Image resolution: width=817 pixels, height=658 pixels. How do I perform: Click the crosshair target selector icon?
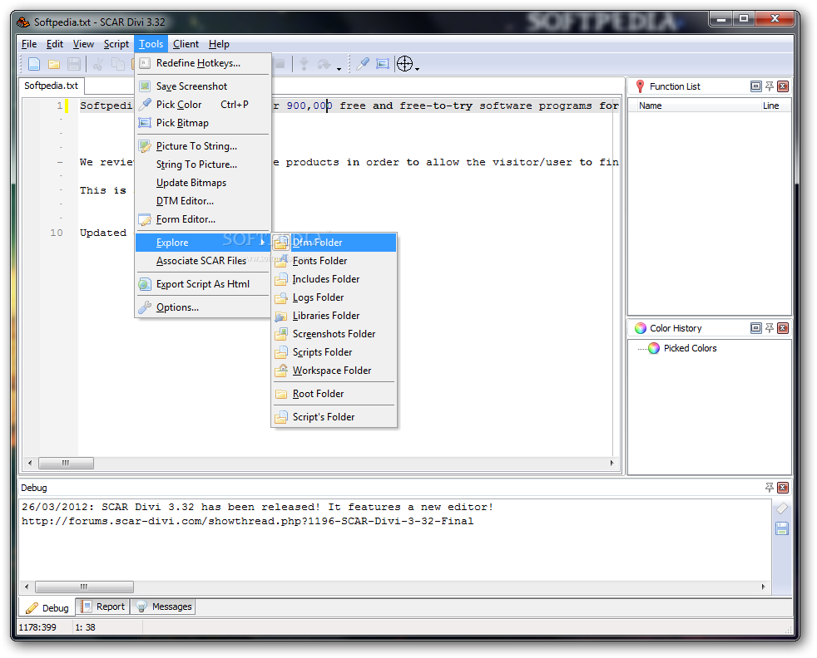click(405, 64)
